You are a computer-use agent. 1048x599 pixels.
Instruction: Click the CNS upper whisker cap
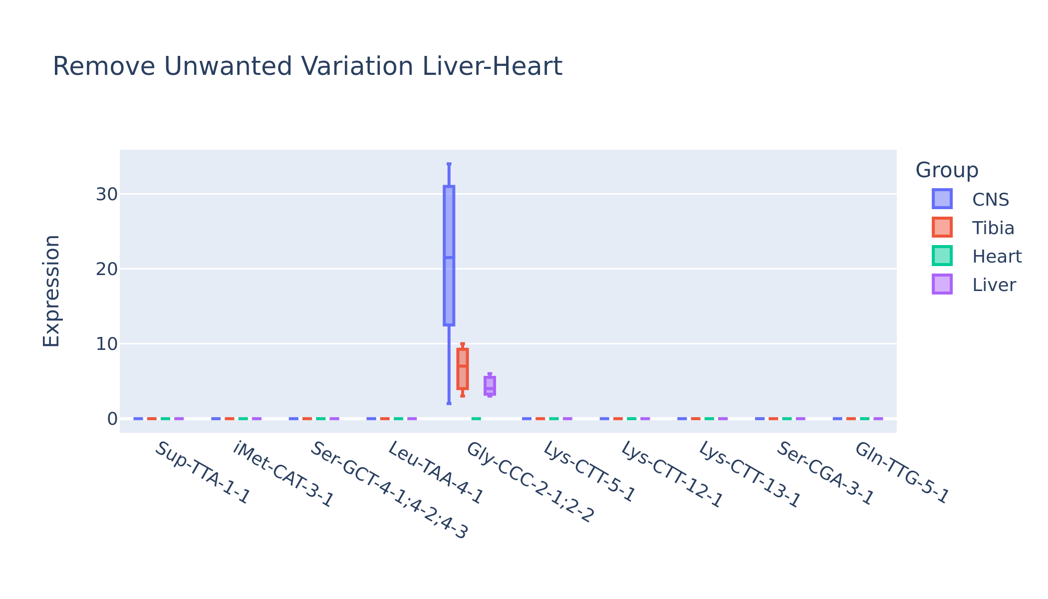tap(449, 164)
